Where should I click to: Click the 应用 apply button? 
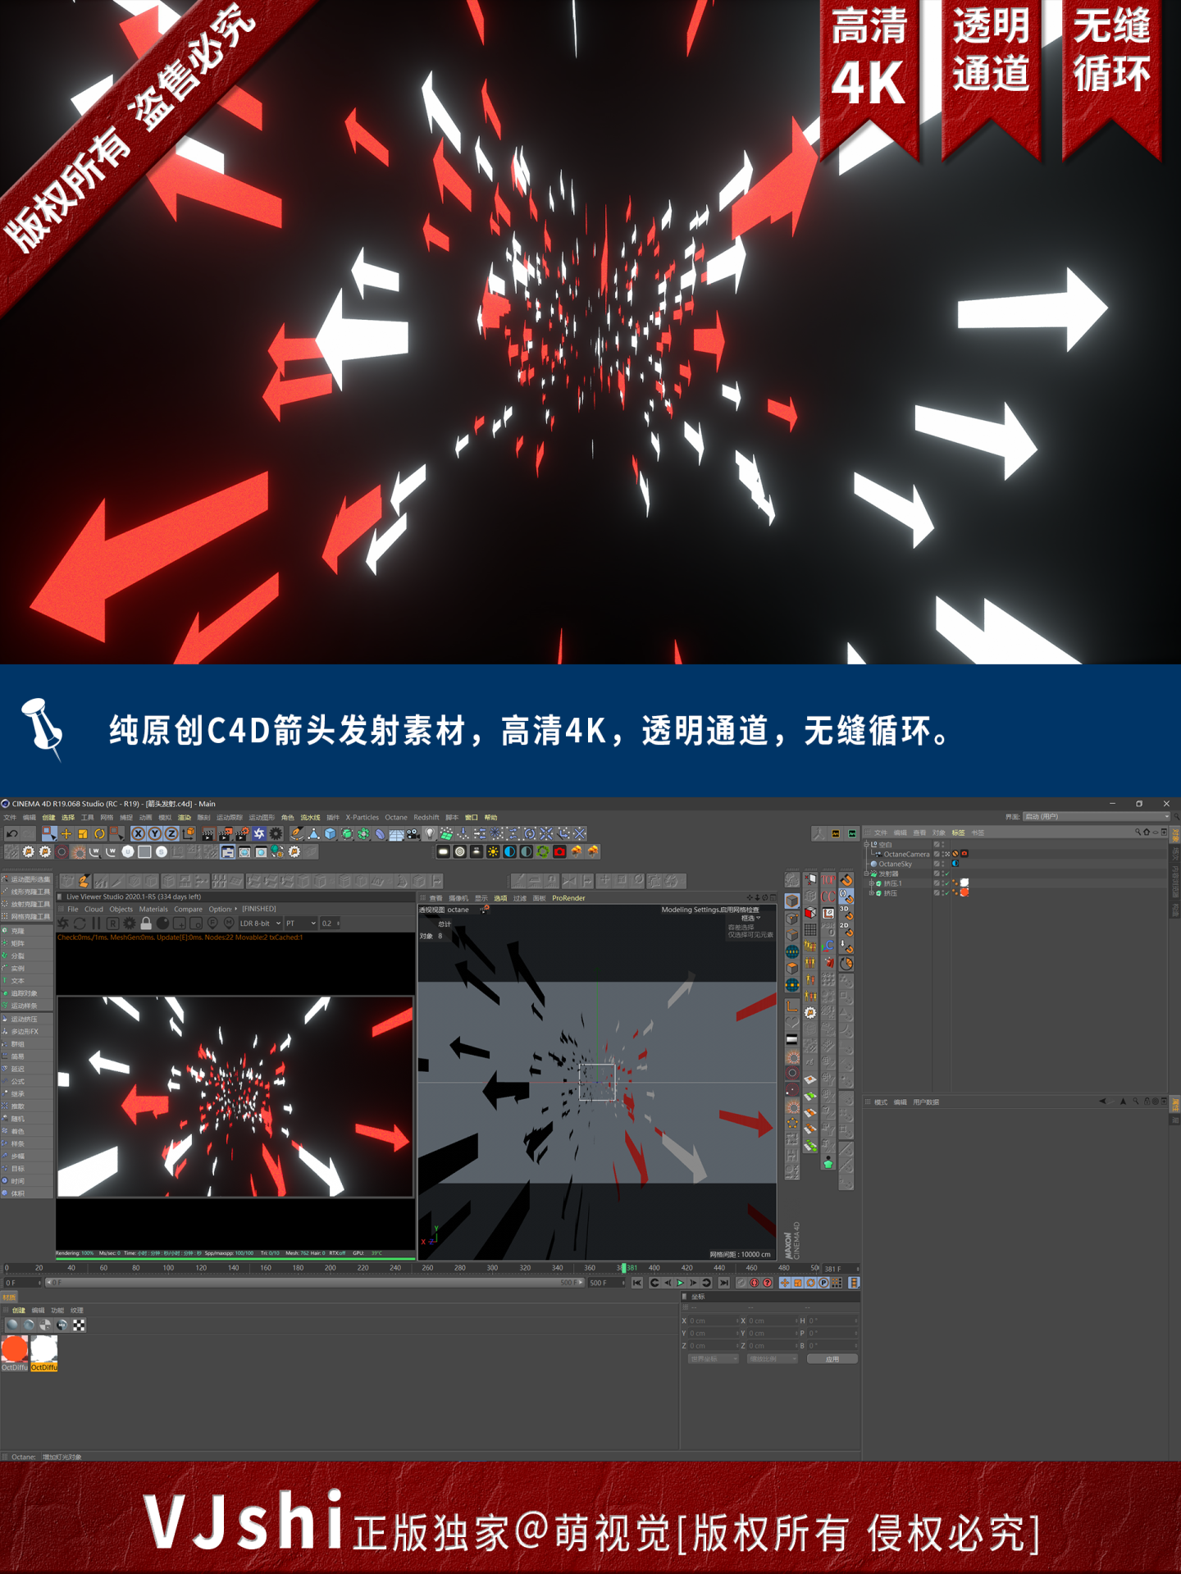tap(832, 1359)
